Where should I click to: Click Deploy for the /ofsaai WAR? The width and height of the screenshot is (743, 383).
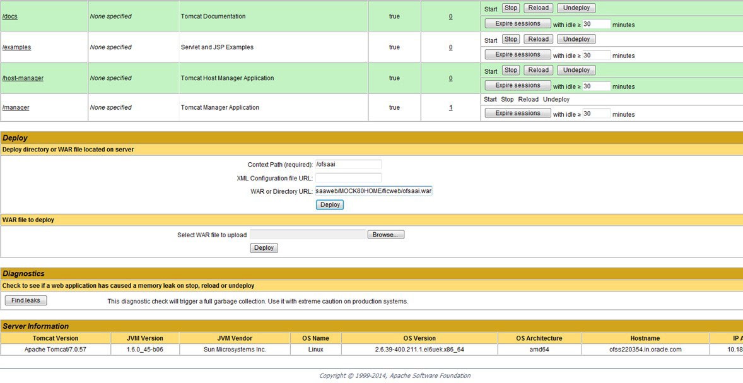[329, 204]
